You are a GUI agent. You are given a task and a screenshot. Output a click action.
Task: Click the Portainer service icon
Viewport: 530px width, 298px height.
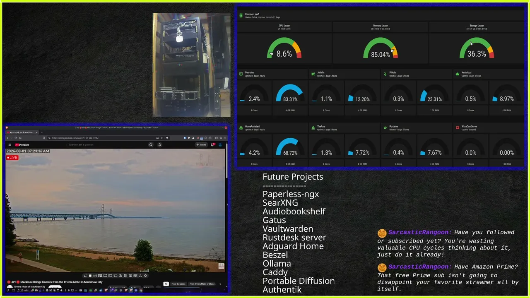click(385, 128)
